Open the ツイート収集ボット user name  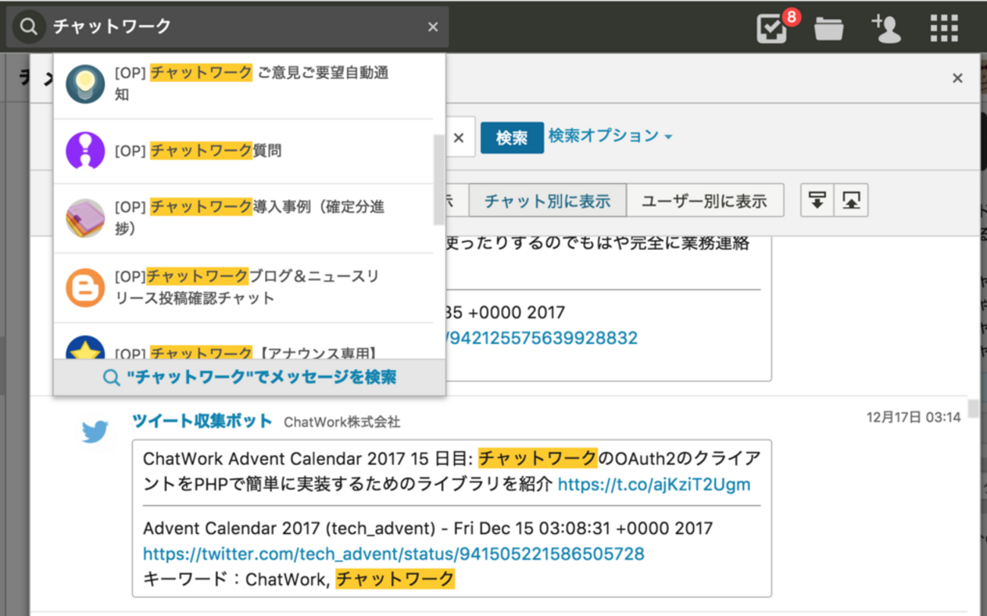pyautogui.click(x=202, y=421)
